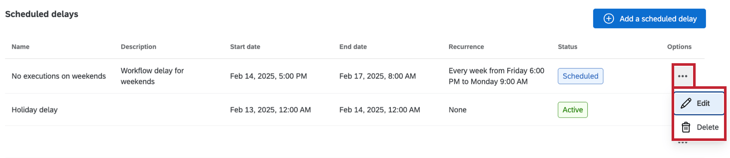730x158 pixels.
Task: Choose Delete from the options menu
Action: coord(699,127)
